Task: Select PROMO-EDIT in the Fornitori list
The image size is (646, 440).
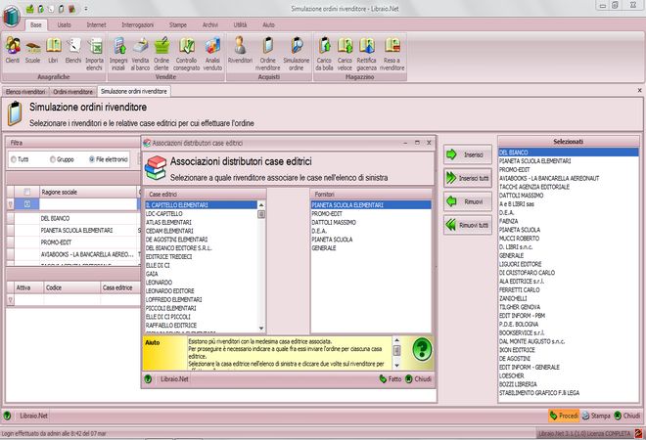Action: pos(370,213)
